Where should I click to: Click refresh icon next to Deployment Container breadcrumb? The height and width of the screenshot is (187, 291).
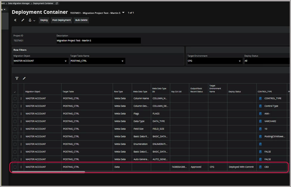coord(57,4)
